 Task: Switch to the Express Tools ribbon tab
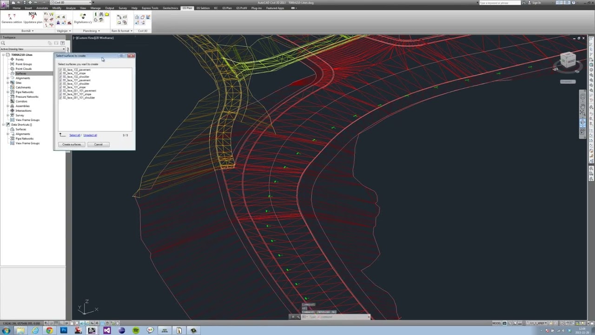[x=150, y=8]
